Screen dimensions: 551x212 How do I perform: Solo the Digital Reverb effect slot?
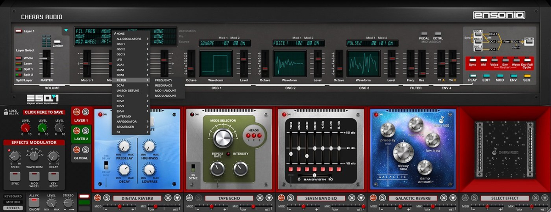(x=107, y=198)
